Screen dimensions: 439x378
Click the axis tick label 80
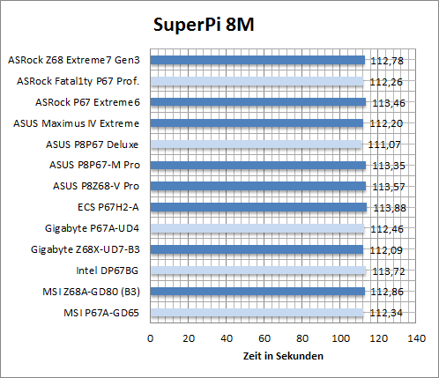302,338
